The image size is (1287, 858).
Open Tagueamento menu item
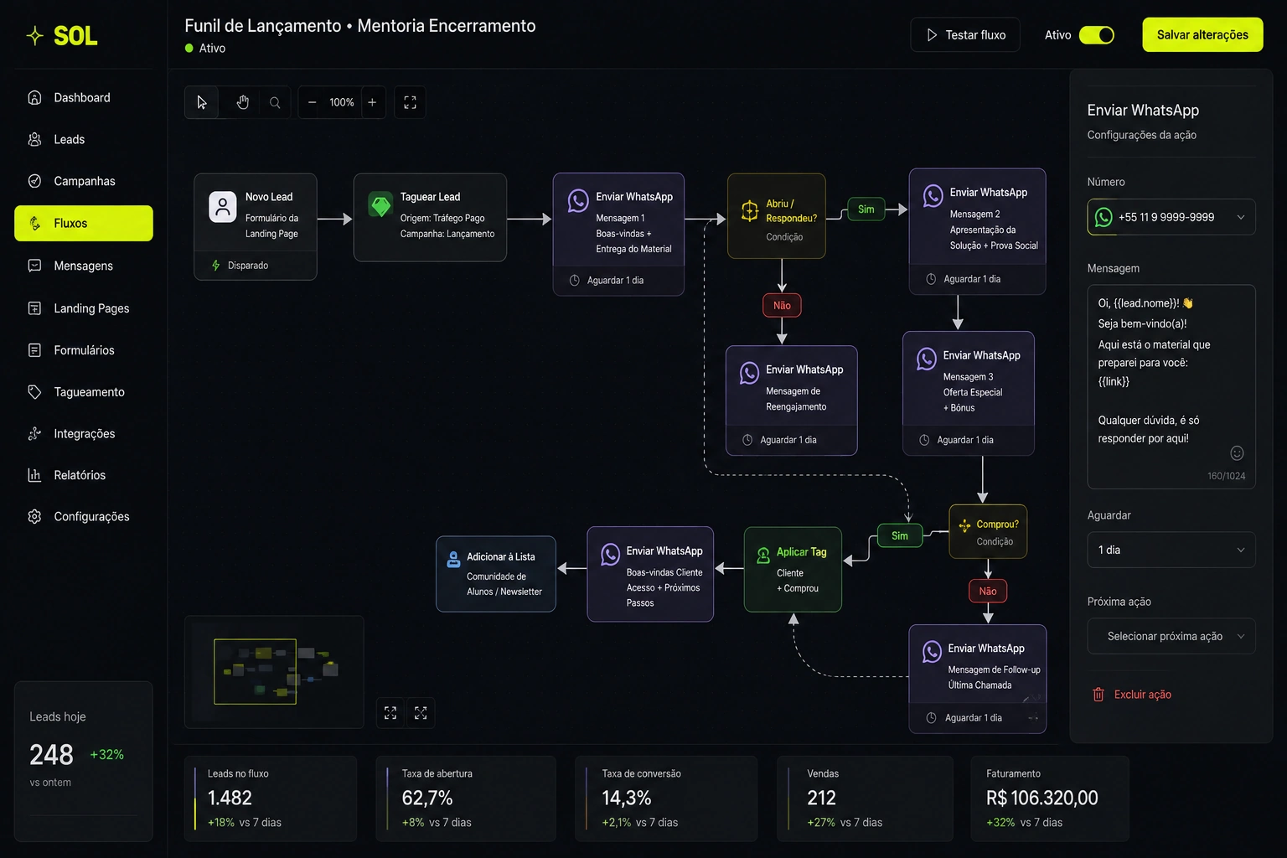(x=83, y=392)
